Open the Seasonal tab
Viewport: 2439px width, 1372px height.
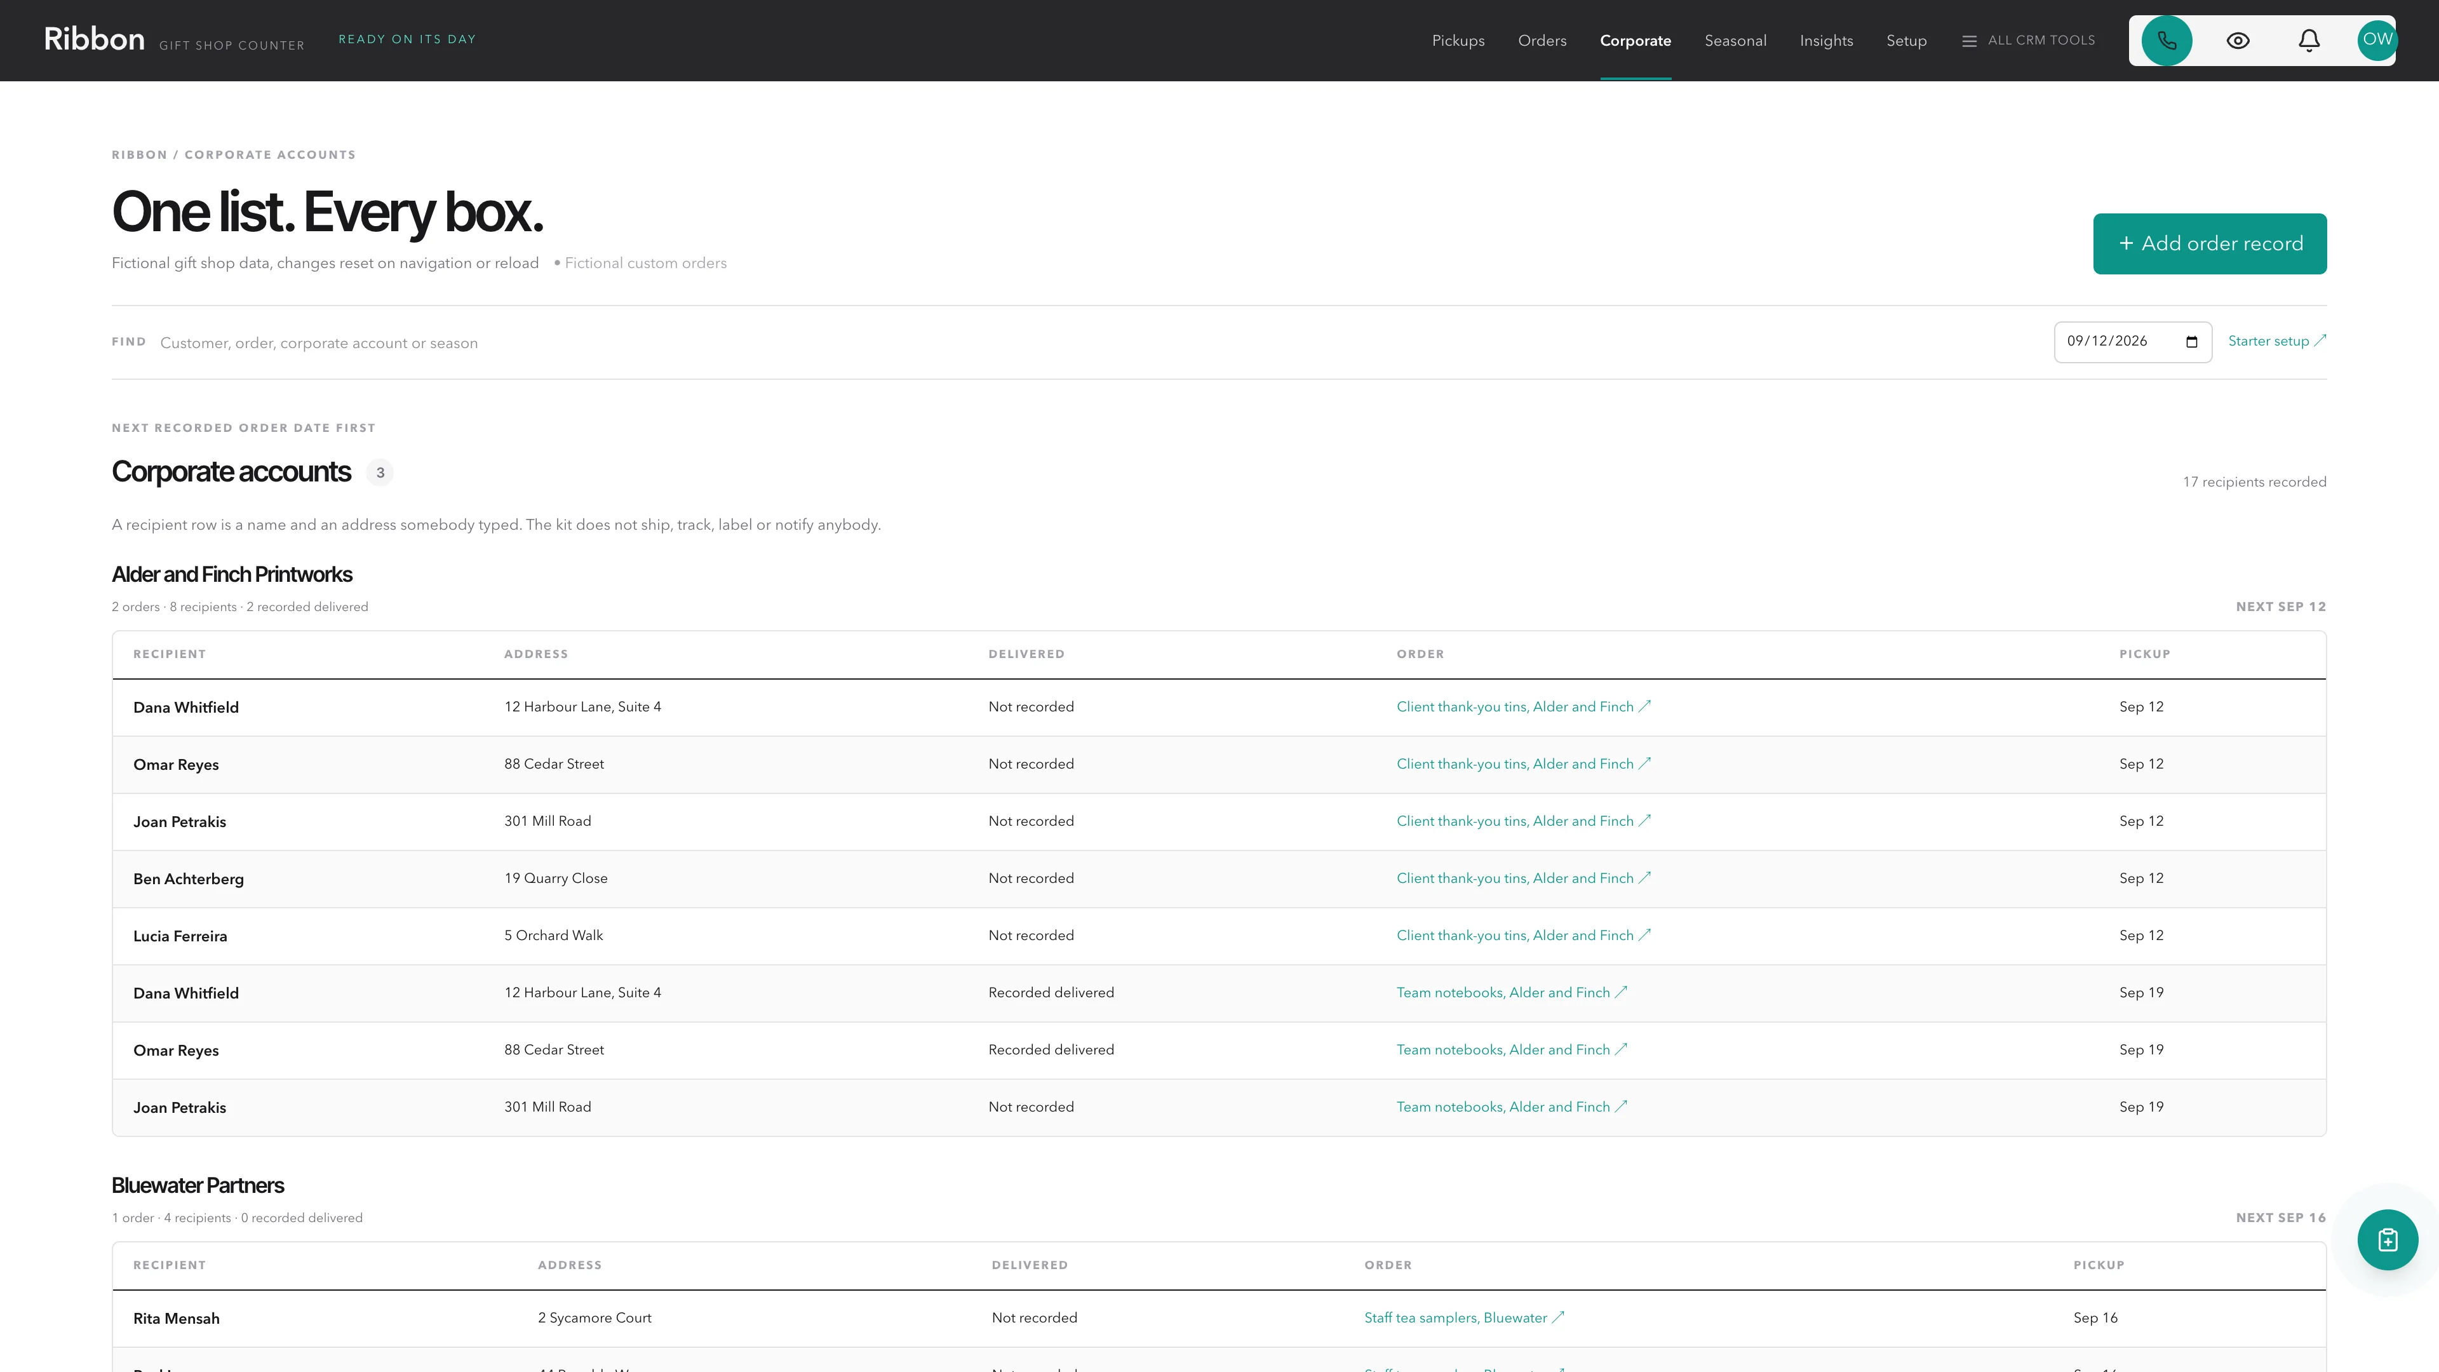[1735, 41]
